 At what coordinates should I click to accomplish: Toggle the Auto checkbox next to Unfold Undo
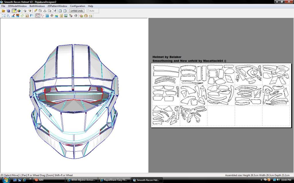88,11
